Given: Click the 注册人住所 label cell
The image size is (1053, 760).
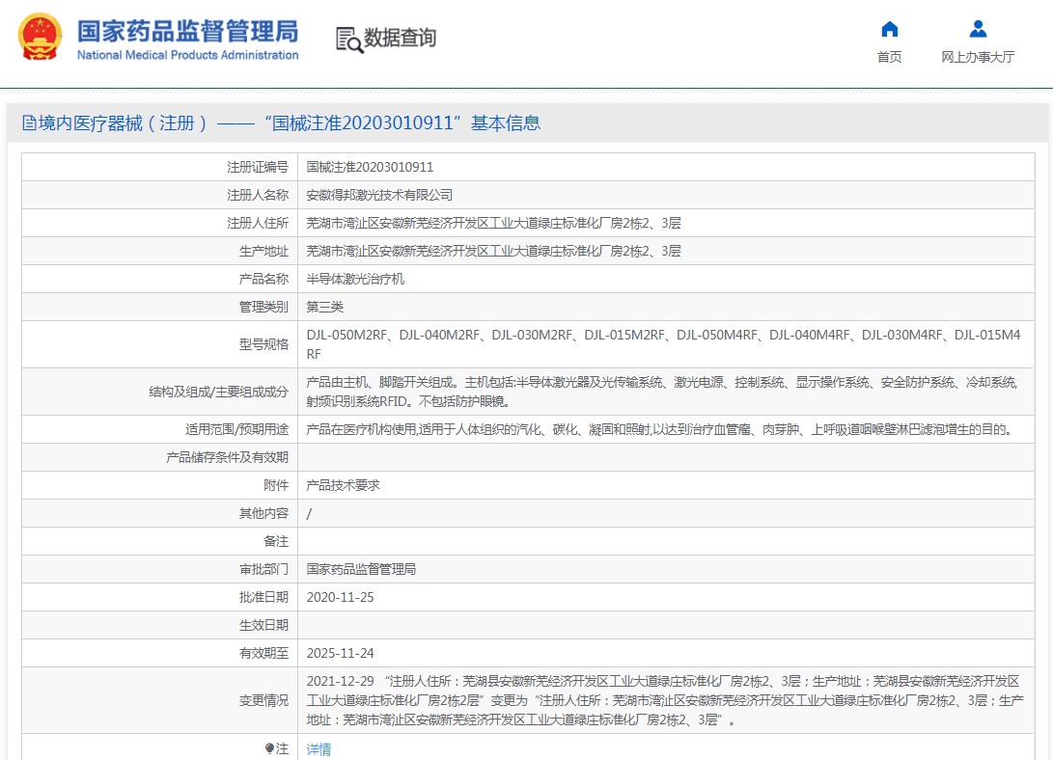Looking at the screenshot, I should coord(160,224).
